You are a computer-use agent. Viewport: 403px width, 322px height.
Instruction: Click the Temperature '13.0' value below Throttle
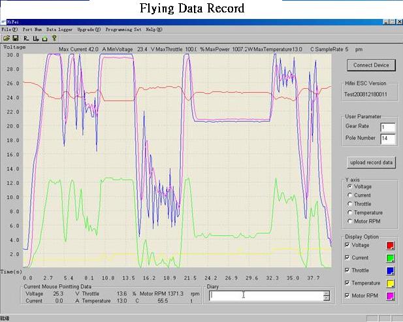(122, 300)
